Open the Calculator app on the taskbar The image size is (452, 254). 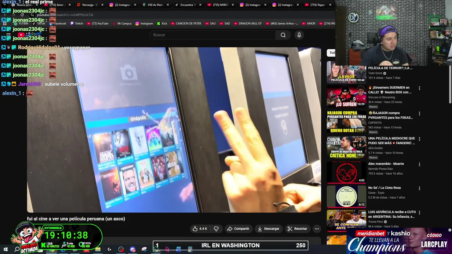(x=190, y=249)
